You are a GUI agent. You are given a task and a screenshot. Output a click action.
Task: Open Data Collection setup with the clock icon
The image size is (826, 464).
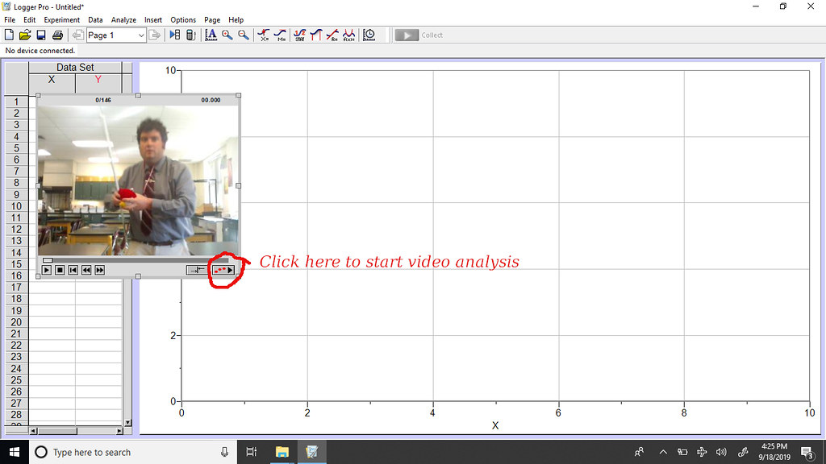pyautogui.click(x=368, y=35)
